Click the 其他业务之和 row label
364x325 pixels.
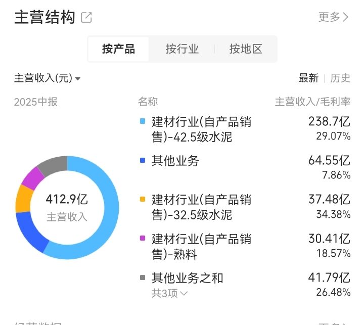coord(187,277)
